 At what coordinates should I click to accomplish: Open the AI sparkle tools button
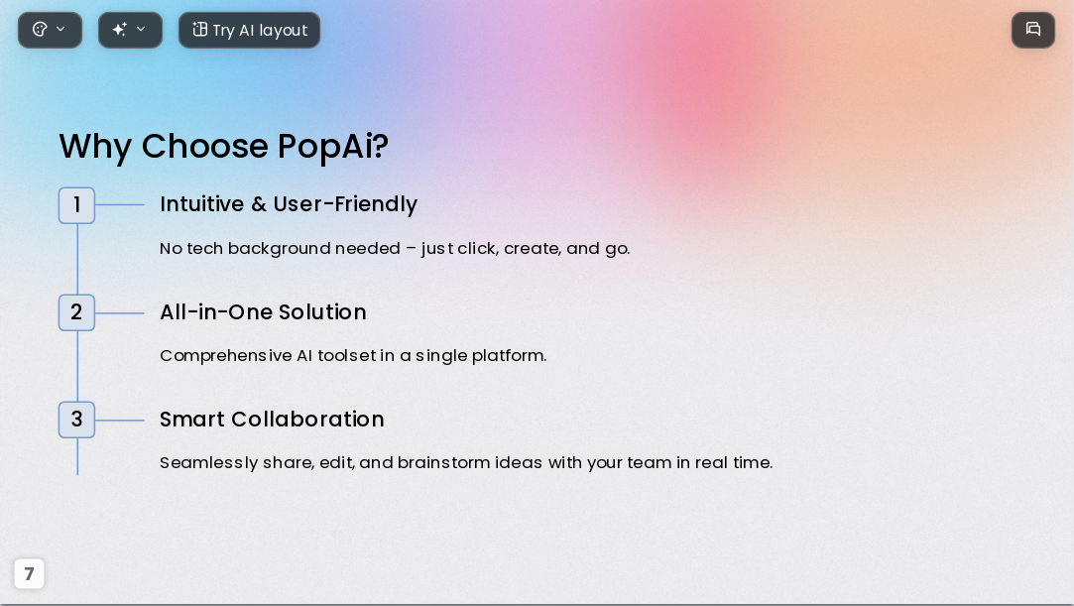pyautogui.click(x=119, y=30)
